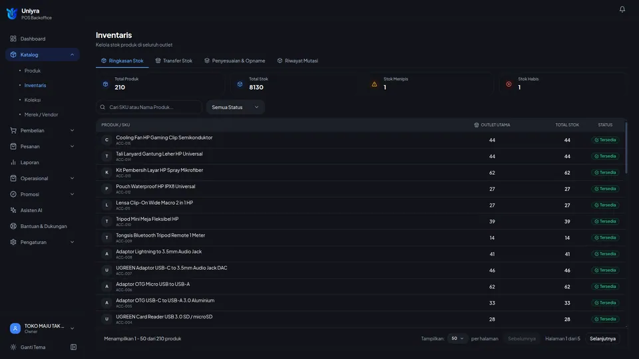Viewport: 639px width, 359px height.
Task: Click Ganti Tema label
Action: pos(33,347)
